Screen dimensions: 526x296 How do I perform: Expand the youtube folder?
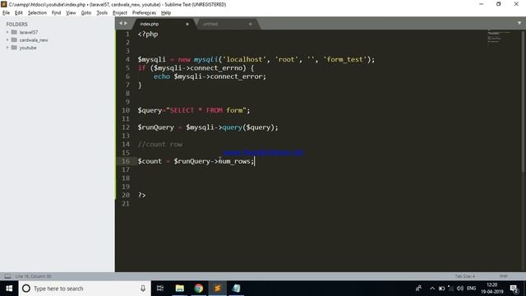[7, 48]
